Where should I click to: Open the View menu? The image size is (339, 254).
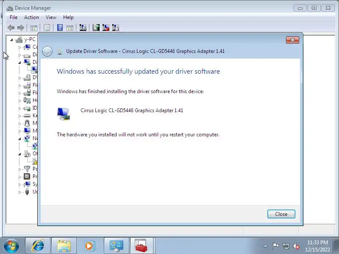click(x=51, y=17)
